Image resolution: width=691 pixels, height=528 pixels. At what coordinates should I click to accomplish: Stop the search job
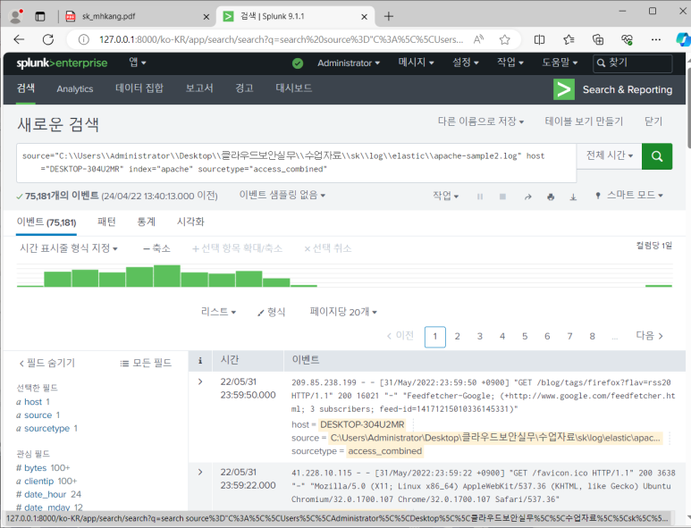point(502,197)
